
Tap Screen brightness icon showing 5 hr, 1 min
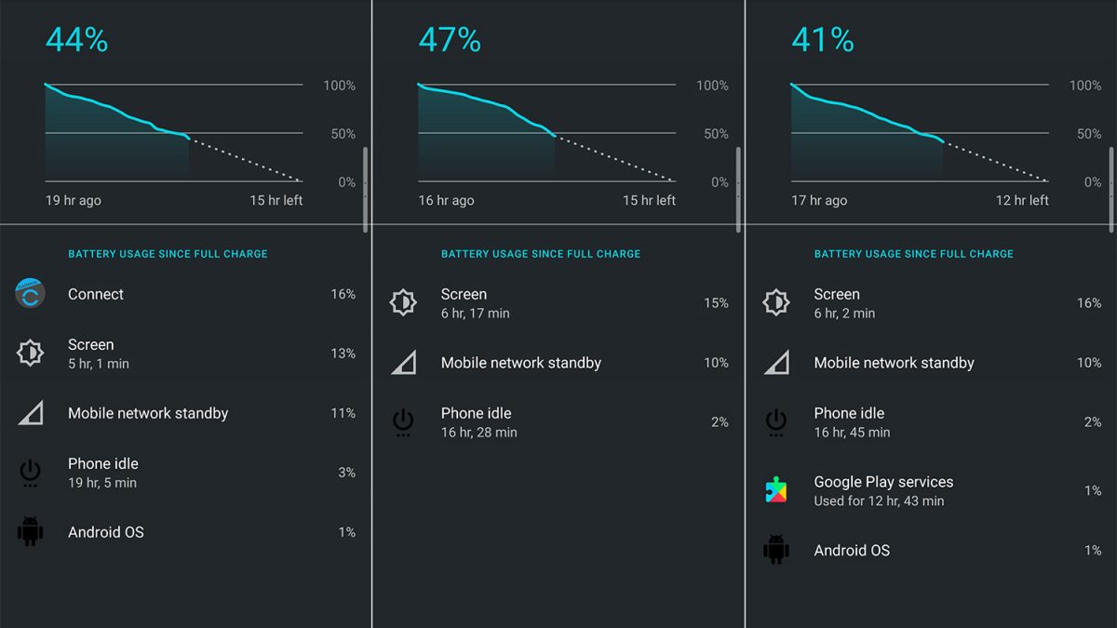point(31,354)
